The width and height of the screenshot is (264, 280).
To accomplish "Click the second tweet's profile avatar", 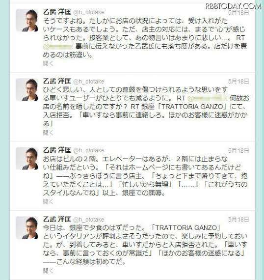I will click(27, 89).
